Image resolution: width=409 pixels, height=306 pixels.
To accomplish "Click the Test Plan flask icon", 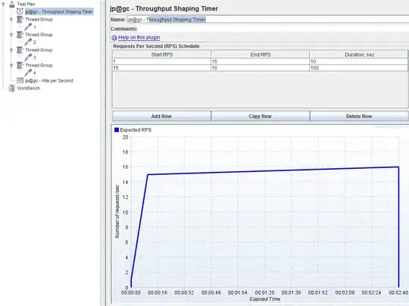I will pos(11,4).
